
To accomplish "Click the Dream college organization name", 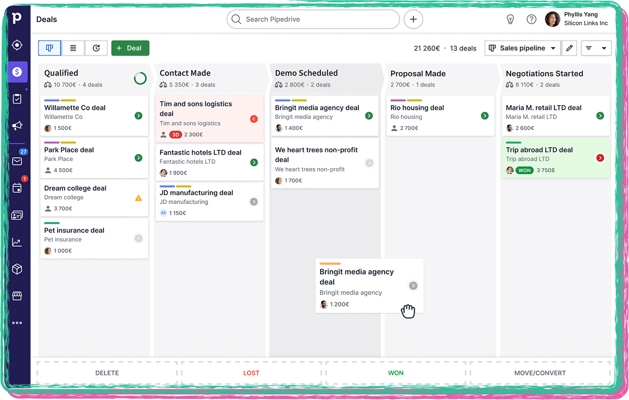I will [64, 197].
